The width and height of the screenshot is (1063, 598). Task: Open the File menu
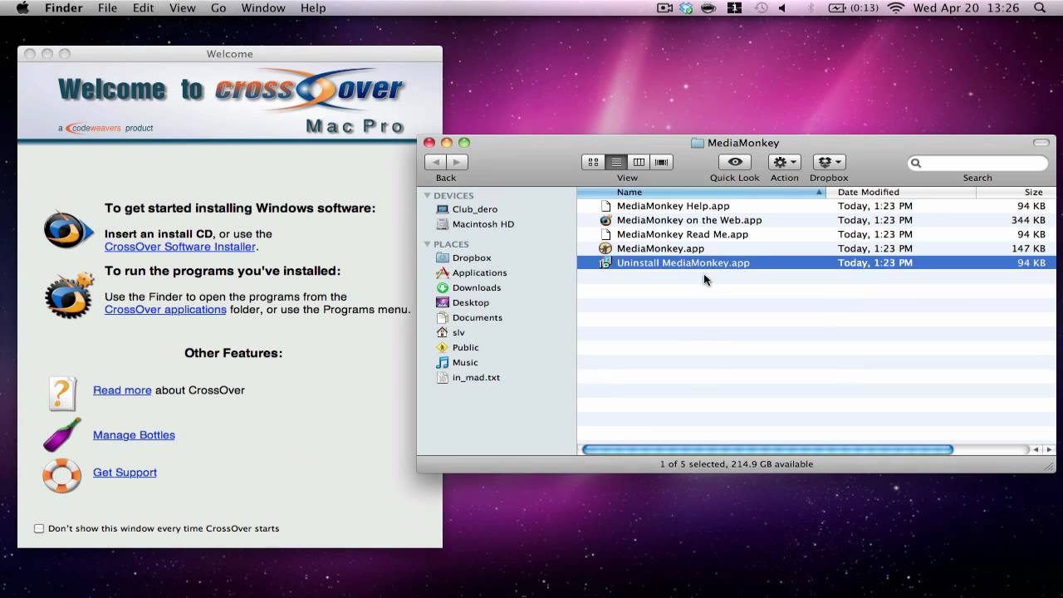coord(107,7)
